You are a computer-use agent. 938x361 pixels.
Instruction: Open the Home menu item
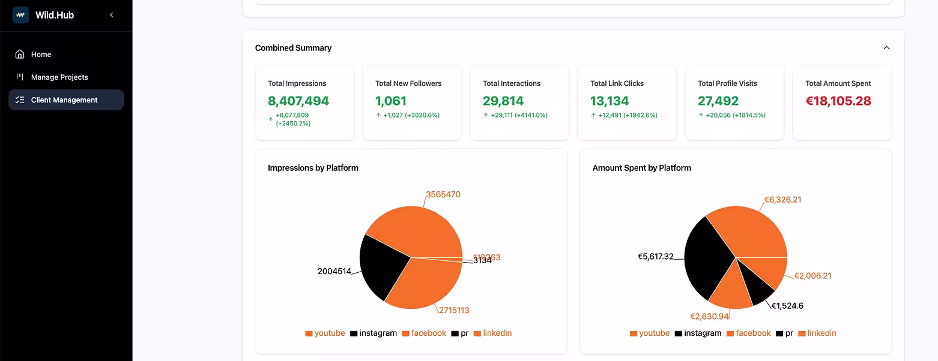point(41,55)
